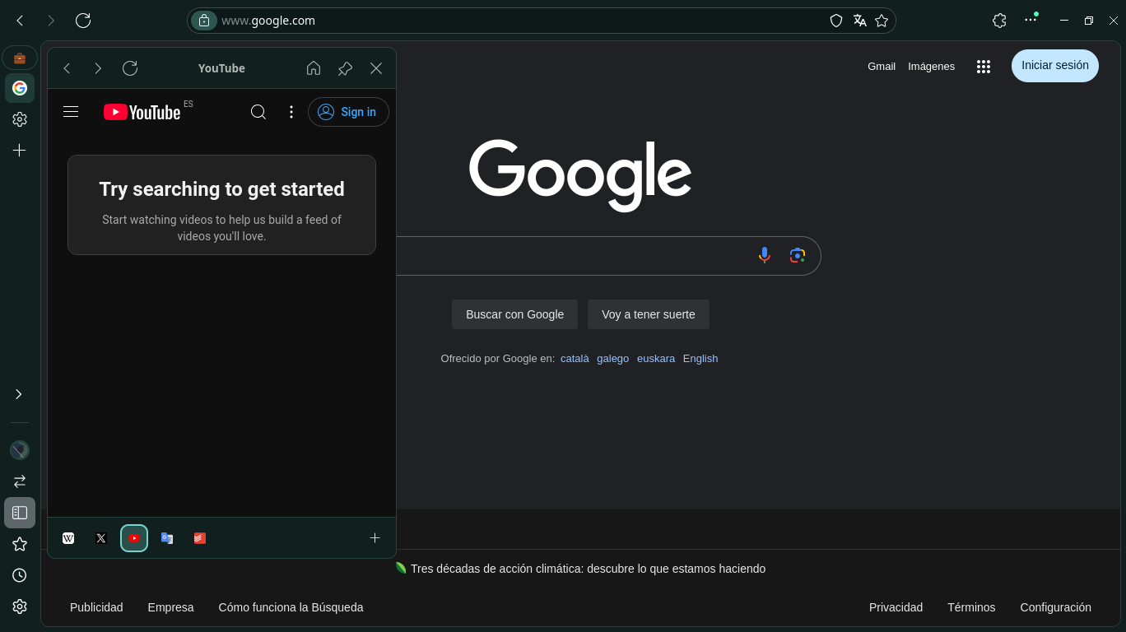Open the Wikipedia sidebar panel
1126x632 pixels.
(68, 538)
